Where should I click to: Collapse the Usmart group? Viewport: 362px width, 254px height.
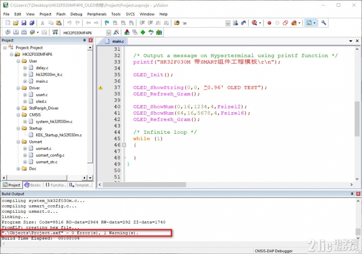coord(18,142)
